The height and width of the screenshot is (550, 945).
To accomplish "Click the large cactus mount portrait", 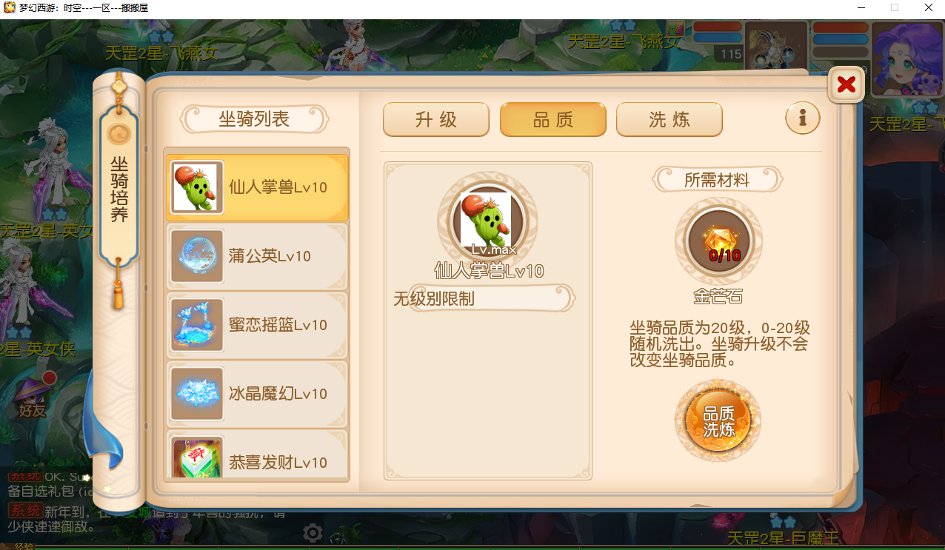I will 487,221.
